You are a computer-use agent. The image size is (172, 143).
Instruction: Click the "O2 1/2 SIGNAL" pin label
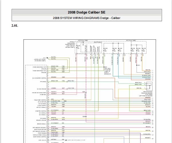coord(42,104)
